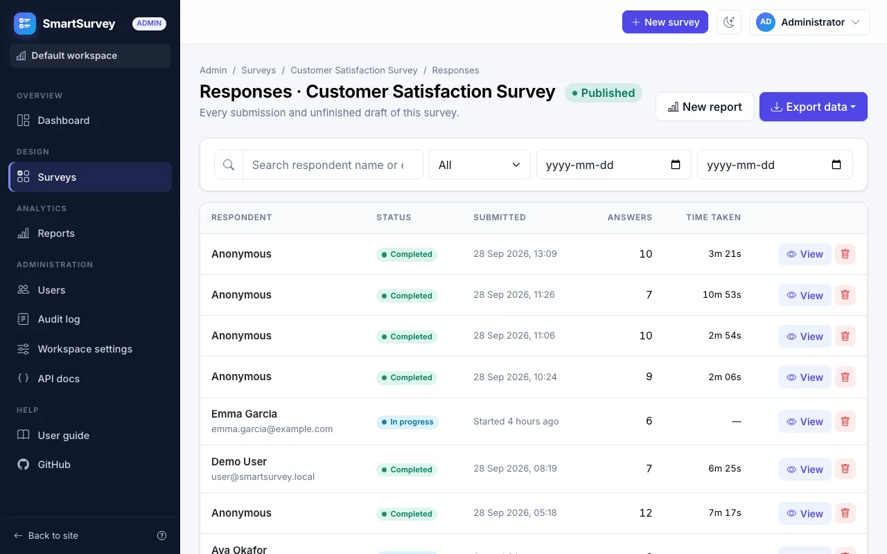The width and height of the screenshot is (887, 554).
Task: Click the New survey button
Action: [665, 22]
